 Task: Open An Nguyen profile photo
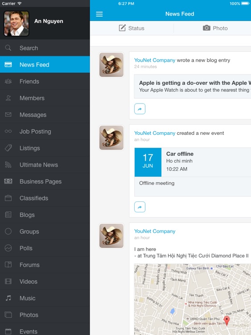coord(16,24)
